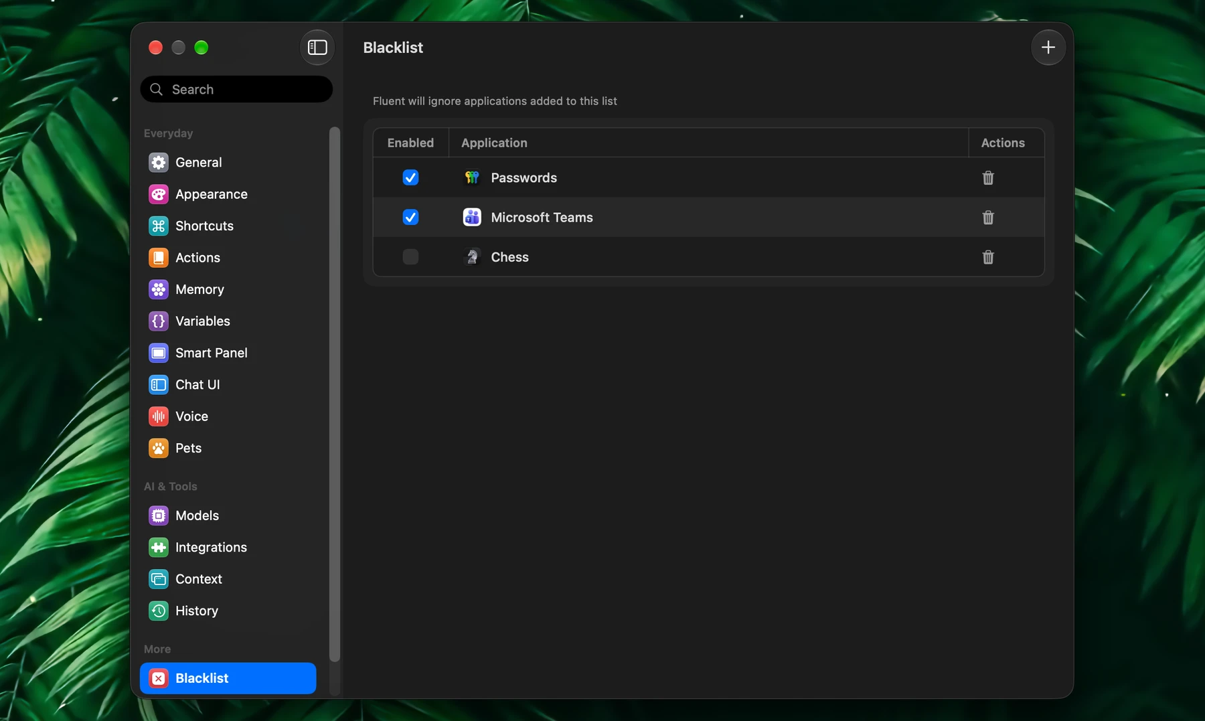Open the General gear icon
This screenshot has height=721, width=1205.
(x=159, y=162)
